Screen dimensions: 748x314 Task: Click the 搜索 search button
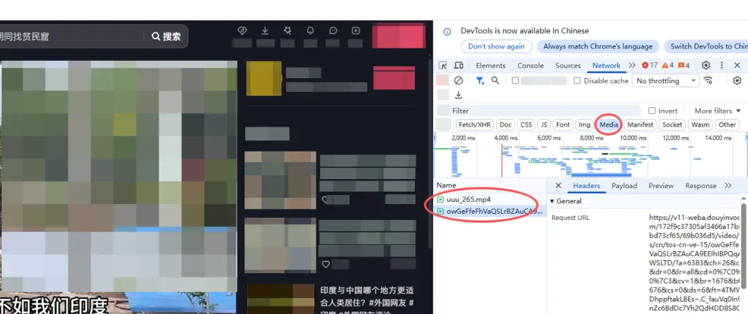pyautogui.click(x=166, y=36)
